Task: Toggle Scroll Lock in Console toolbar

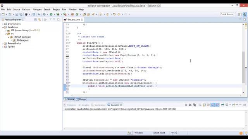Action: [204, 105]
